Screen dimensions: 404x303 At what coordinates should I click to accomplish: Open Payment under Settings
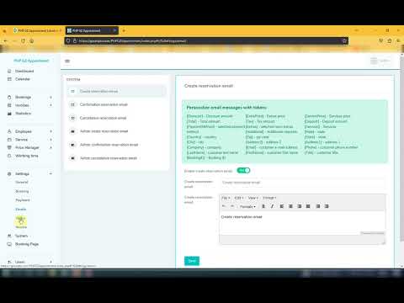[23, 200]
